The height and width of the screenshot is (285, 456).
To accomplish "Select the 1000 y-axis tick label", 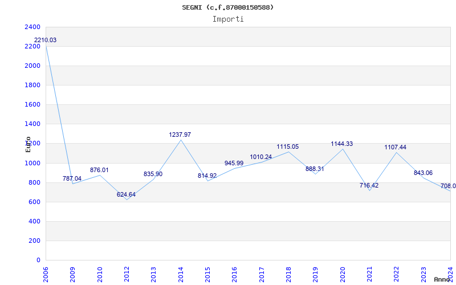I will [x=32, y=163].
